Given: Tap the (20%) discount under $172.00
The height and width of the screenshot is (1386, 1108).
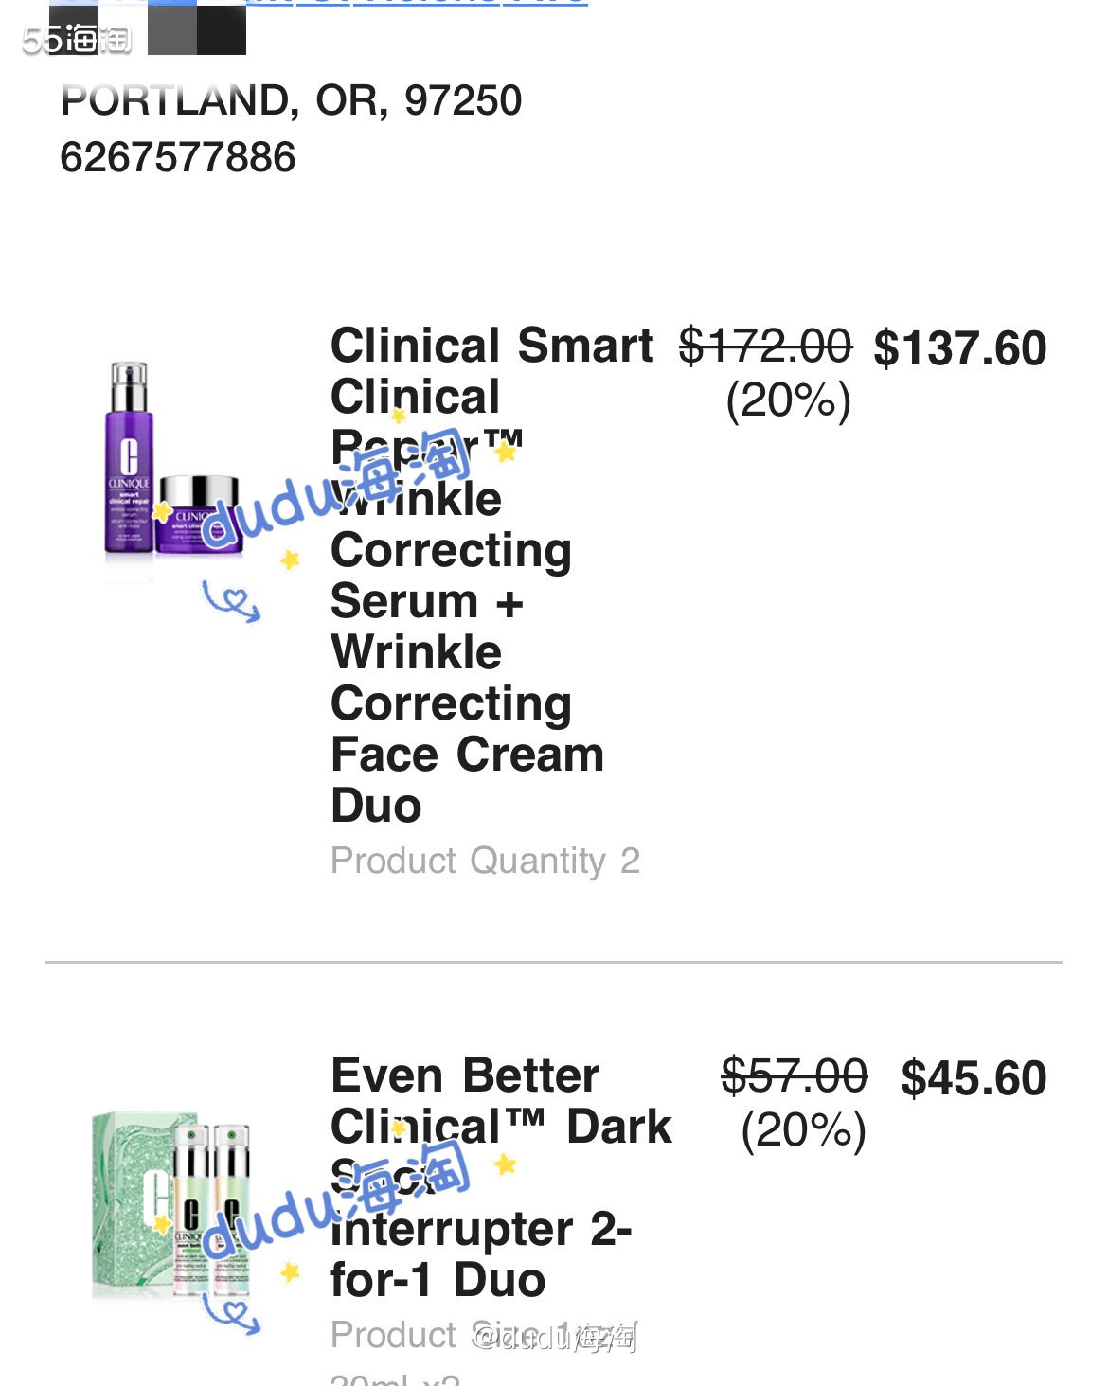Looking at the screenshot, I should pos(788,400).
